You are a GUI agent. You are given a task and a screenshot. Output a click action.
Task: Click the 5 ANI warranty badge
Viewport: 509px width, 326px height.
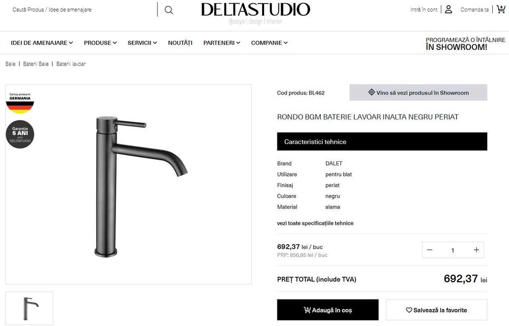pos(20,134)
